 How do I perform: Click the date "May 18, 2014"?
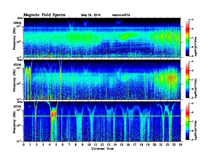(x=91, y=15)
